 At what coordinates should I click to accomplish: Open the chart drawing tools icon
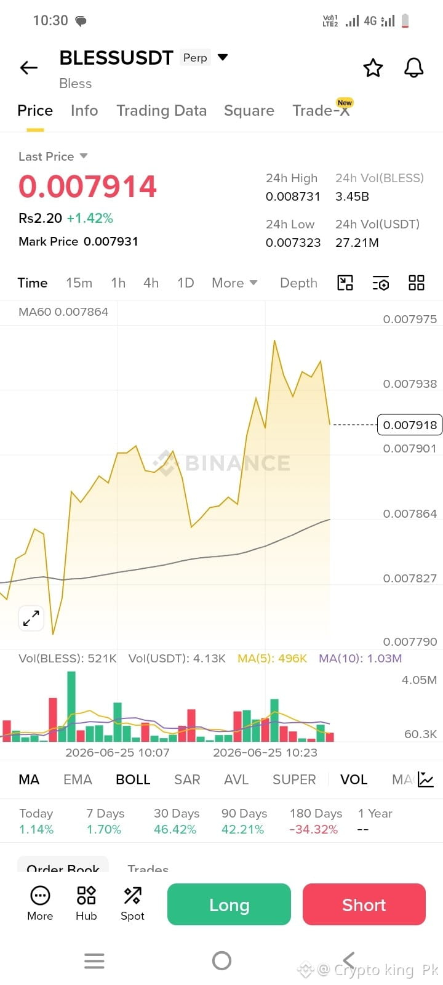coord(345,283)
